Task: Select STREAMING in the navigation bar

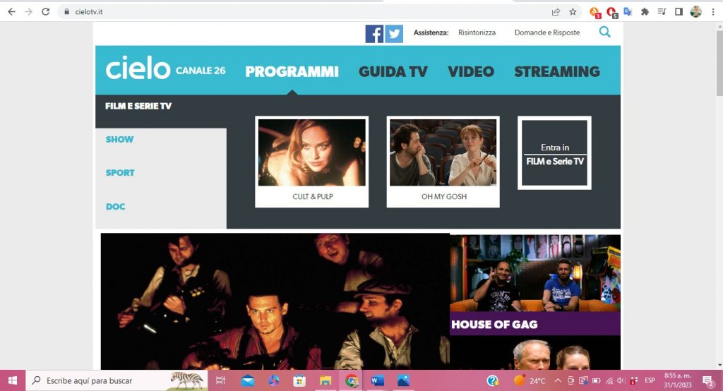Action: (x=556, y=71)
